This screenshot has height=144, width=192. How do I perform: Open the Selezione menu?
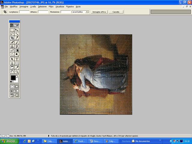(x=42, y=7)
